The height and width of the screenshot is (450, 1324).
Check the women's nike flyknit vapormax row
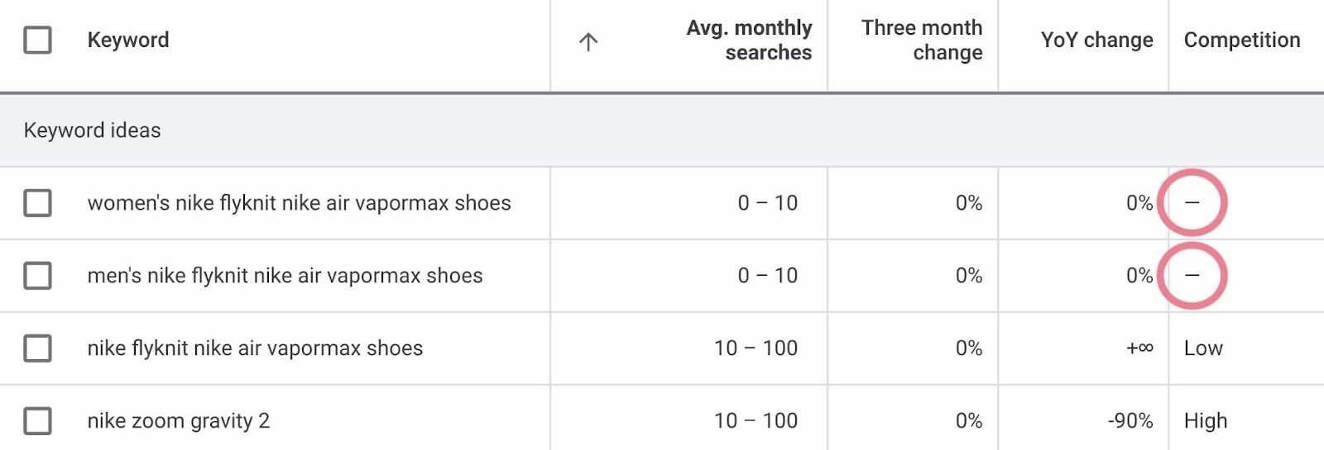click(37, 203)
